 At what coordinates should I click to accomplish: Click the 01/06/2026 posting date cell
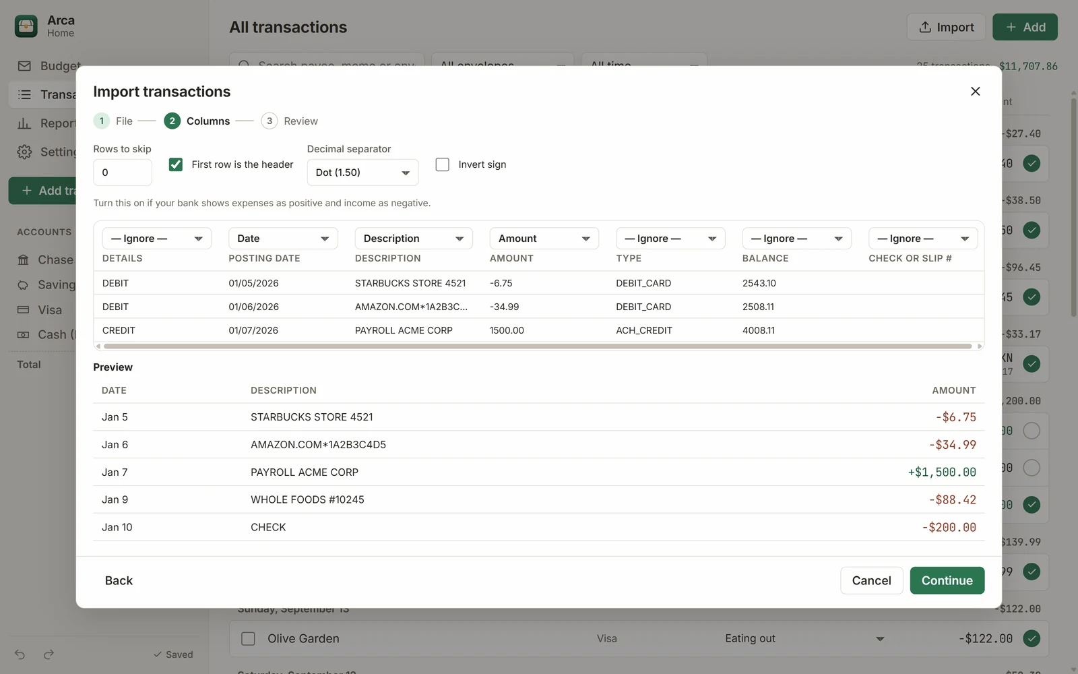click(x=253, y=307)
